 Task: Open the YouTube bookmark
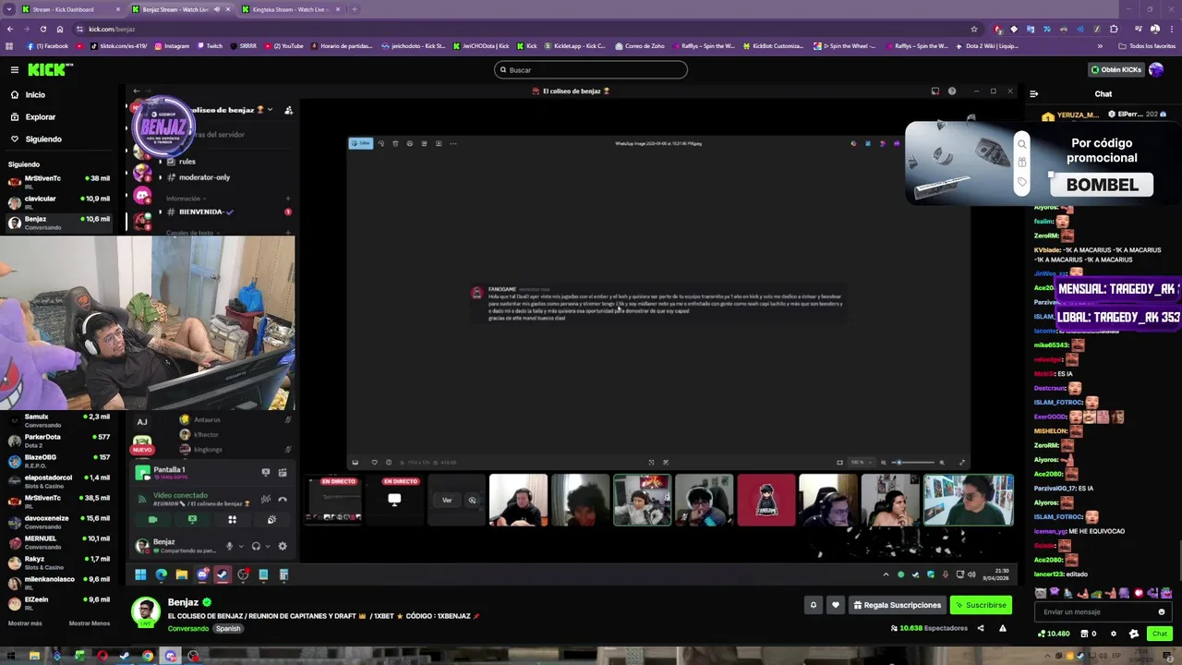click(x=283, y=45)
